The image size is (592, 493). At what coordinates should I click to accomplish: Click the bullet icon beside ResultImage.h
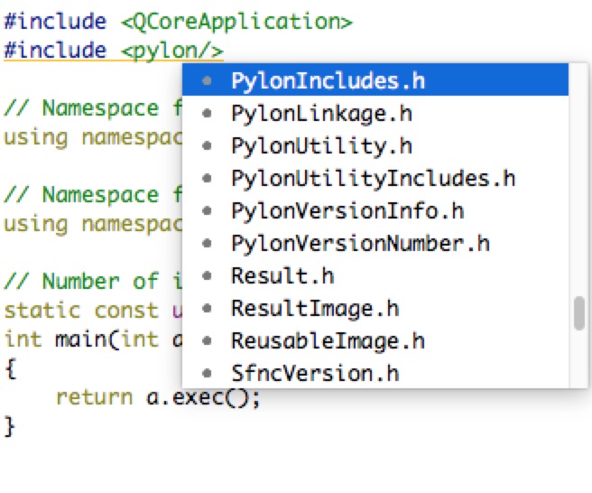tap(207, 308)
